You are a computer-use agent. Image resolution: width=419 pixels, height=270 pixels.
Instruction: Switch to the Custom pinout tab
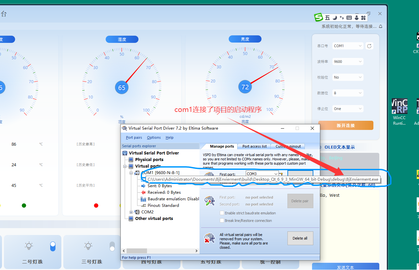pyautogui.click(x=288, y=146)
